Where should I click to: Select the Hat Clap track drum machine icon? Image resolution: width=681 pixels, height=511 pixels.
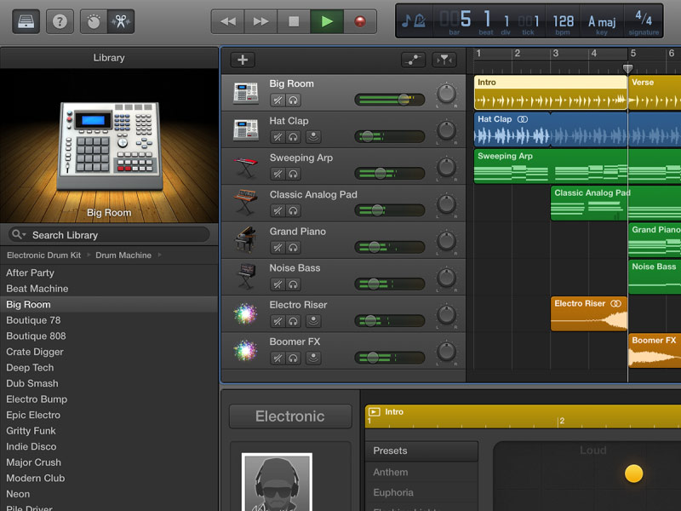[246, 129]
